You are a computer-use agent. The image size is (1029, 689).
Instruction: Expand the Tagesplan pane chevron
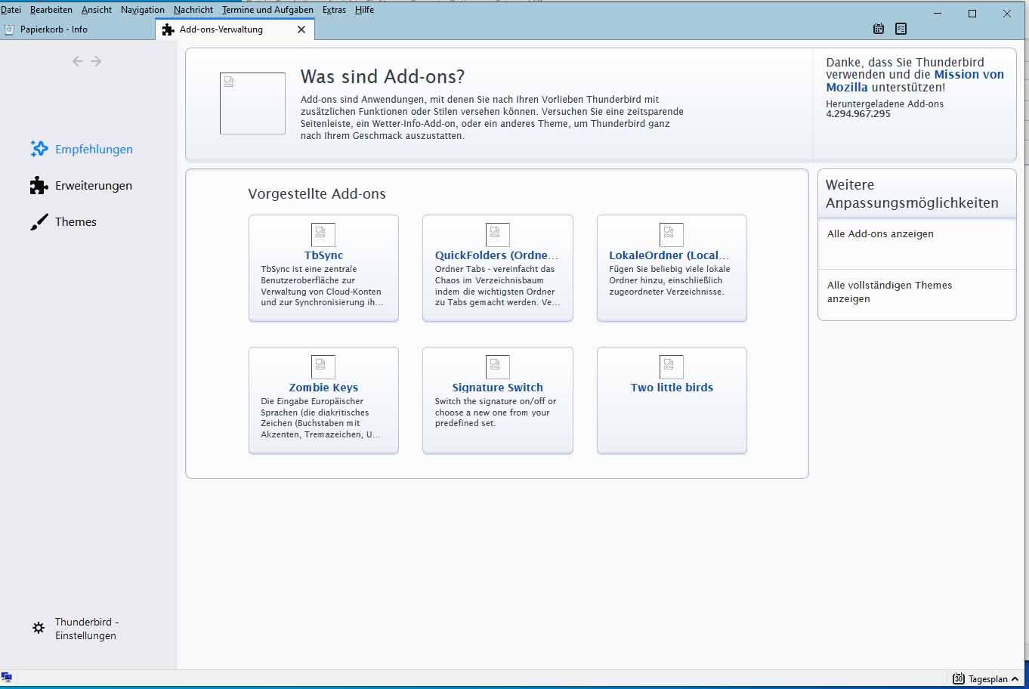1015,679
